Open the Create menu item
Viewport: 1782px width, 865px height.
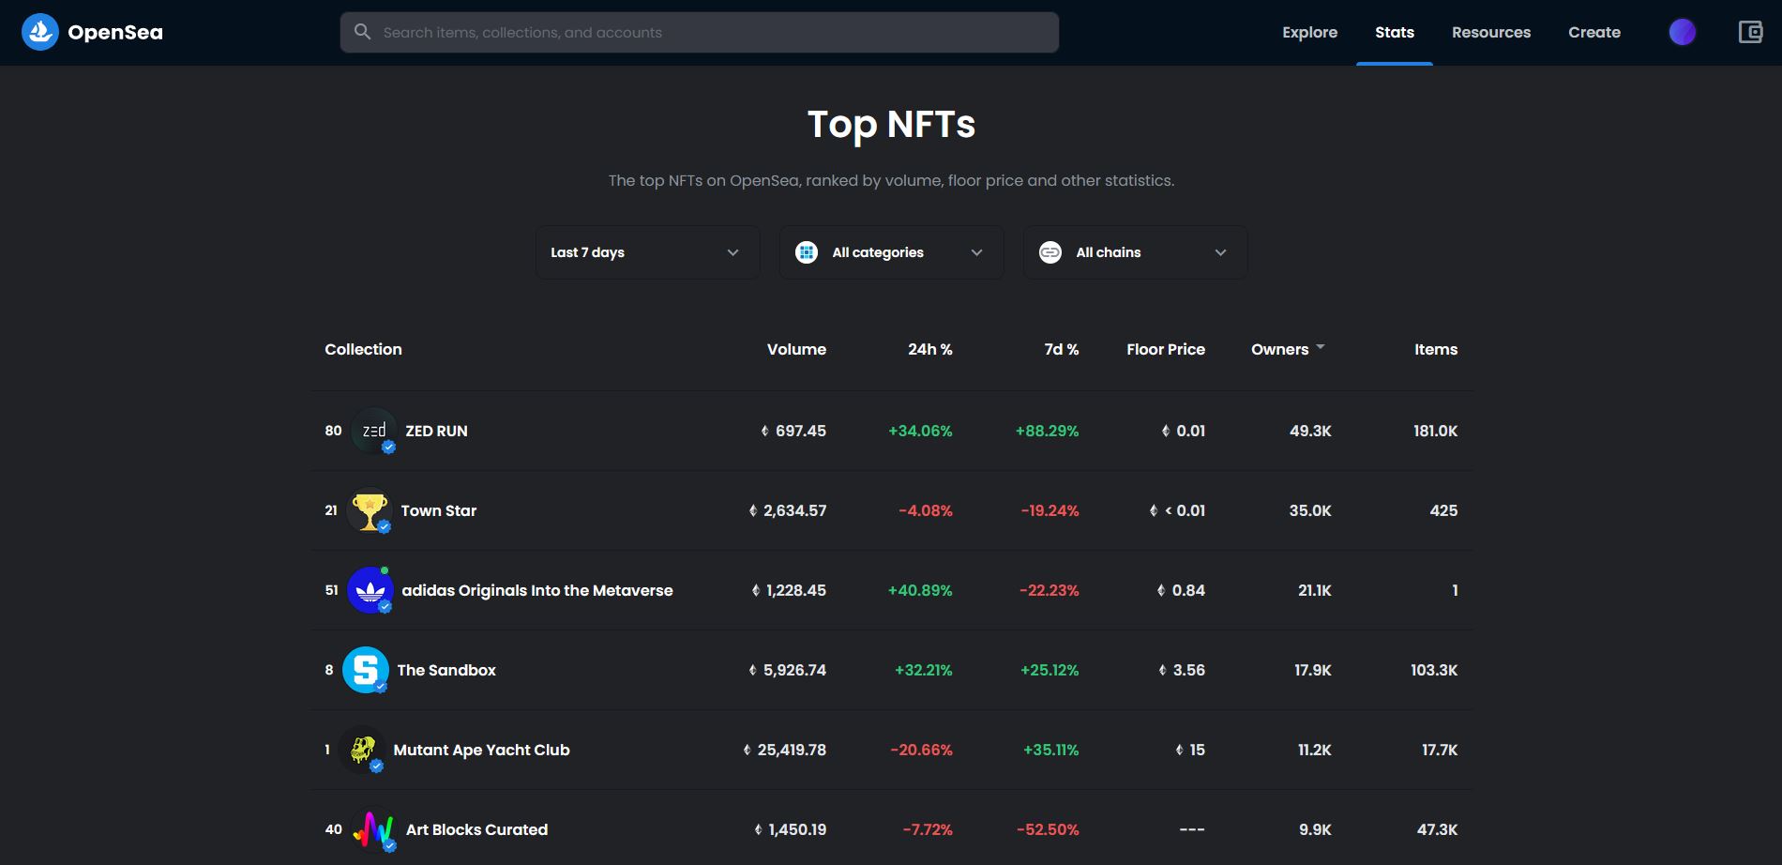click(x=1594, y=32)
